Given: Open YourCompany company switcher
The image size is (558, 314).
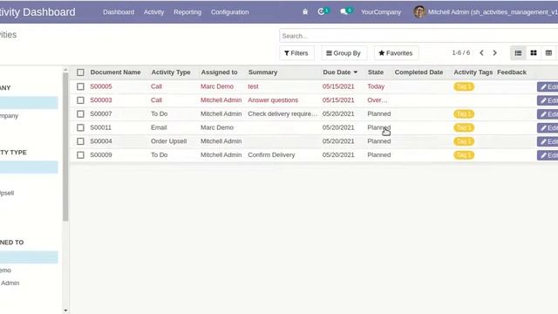Looking at the screenshot, I should coord(381,11).
